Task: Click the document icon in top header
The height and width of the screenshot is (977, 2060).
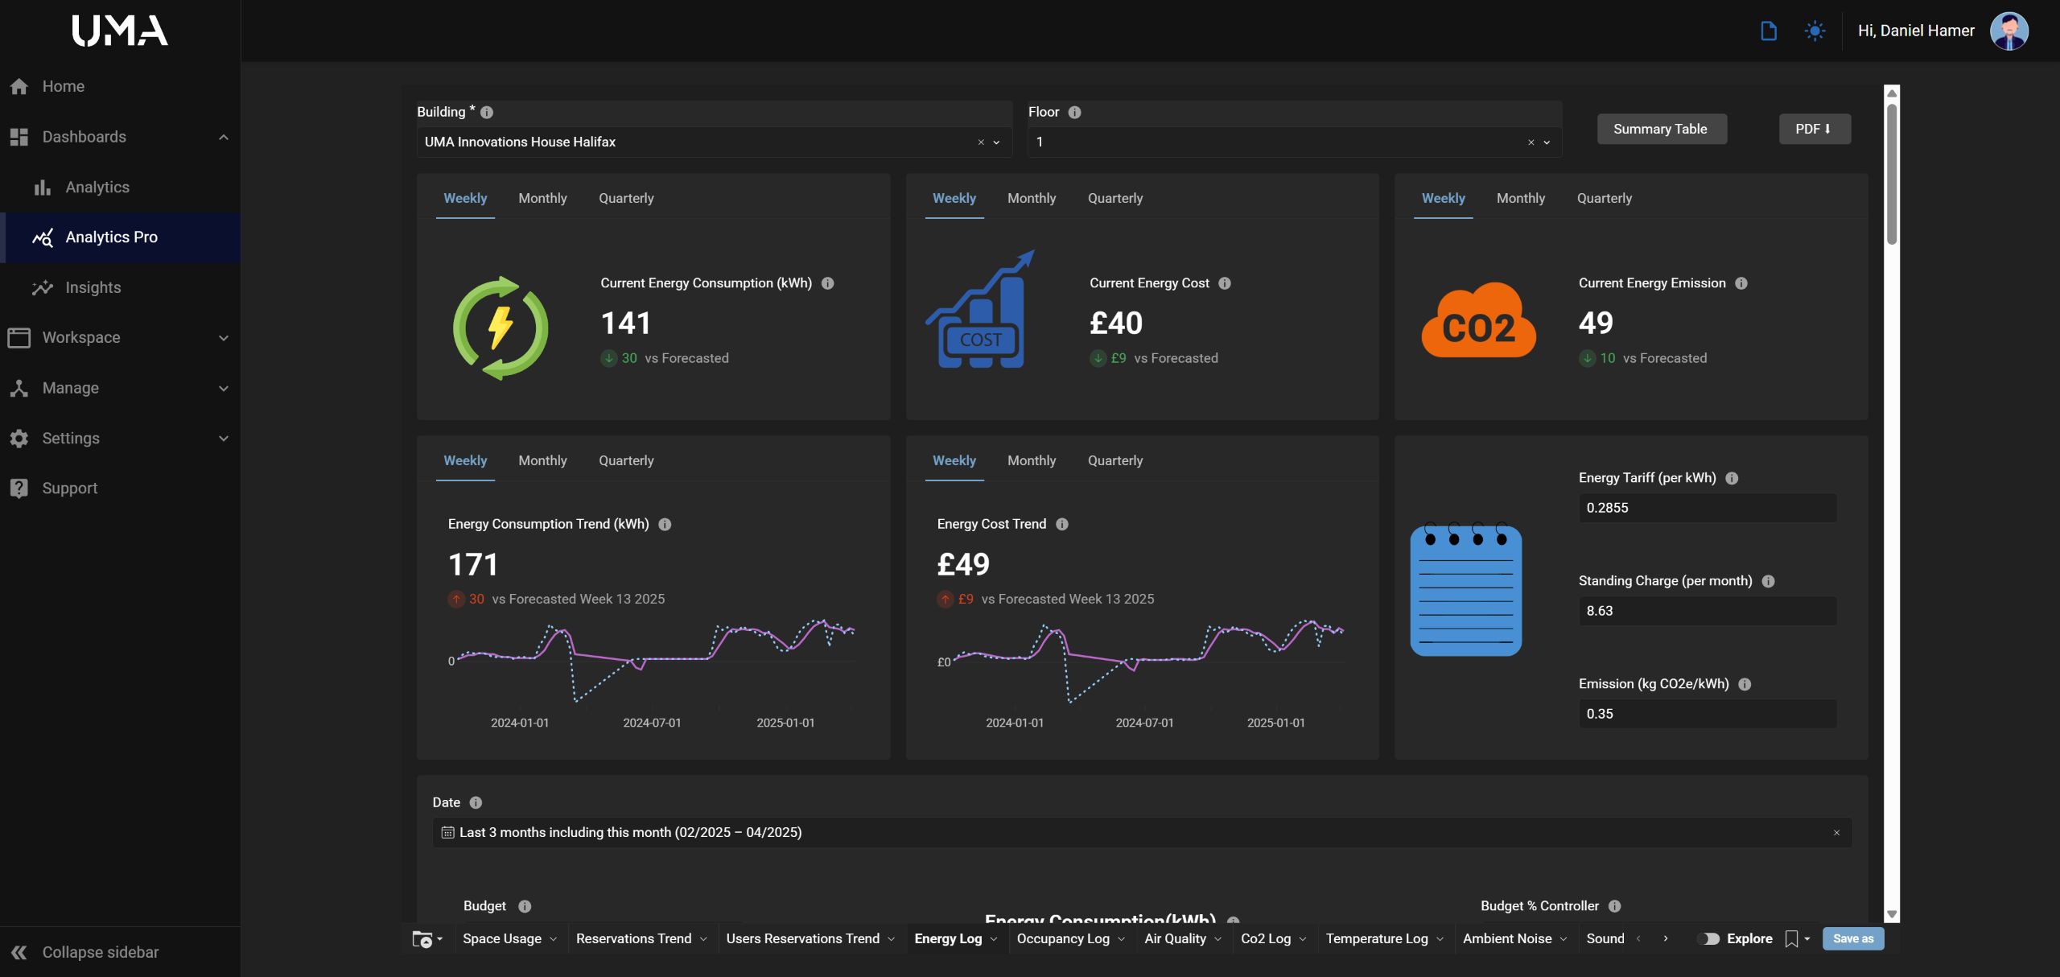Action: (x=1768, y=31)
